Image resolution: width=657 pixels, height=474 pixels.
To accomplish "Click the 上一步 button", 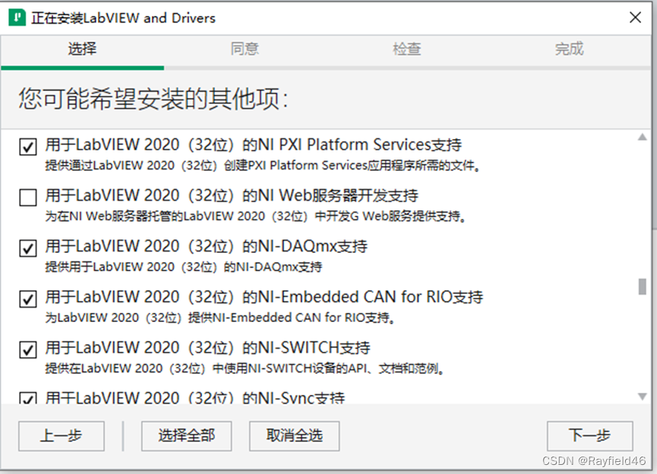I will point(61,436).
